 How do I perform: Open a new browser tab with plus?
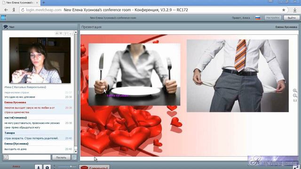click(44, 3)
